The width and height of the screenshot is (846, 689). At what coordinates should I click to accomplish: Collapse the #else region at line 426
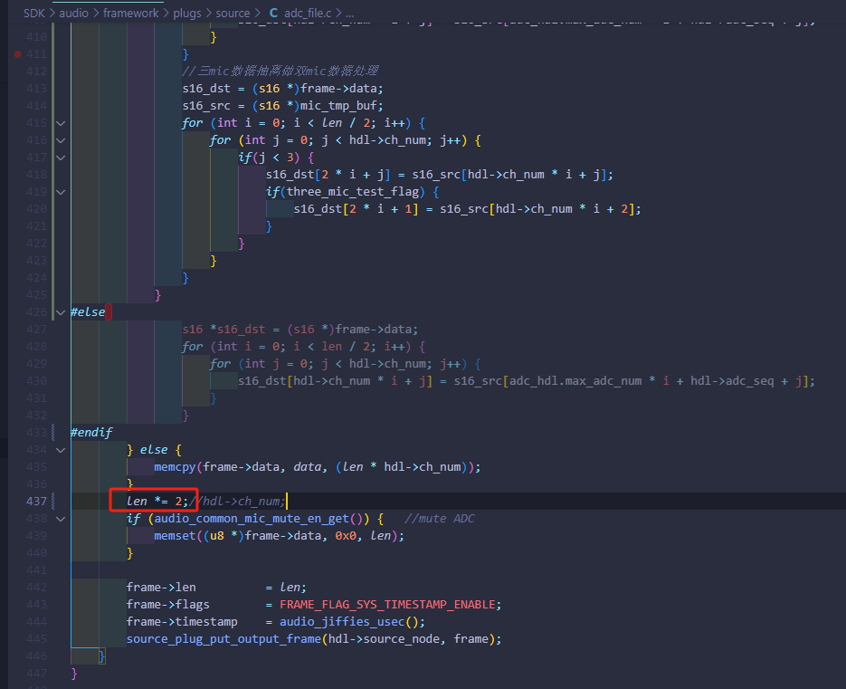pos(61,312)
